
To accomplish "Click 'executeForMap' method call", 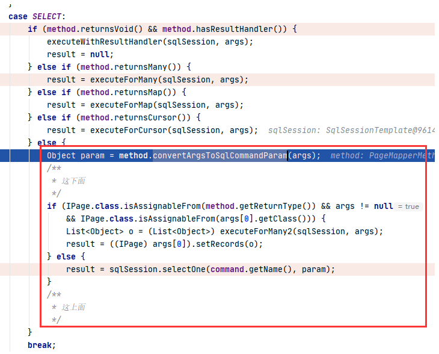I will pos(121,105).
